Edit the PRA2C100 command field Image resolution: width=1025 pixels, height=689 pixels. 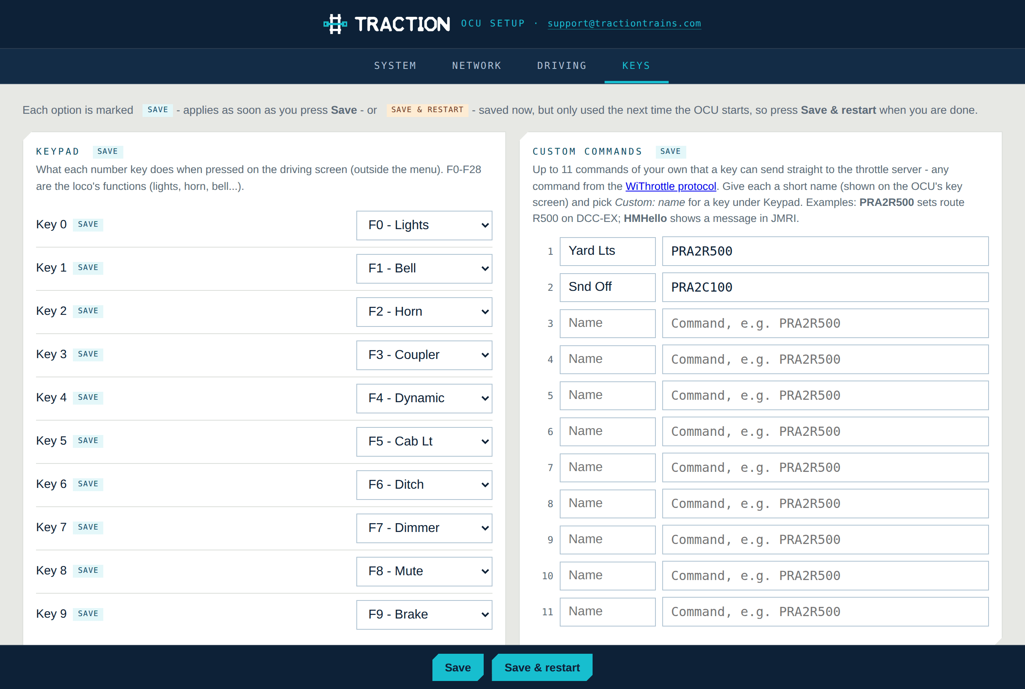click(x=825, y=287)
